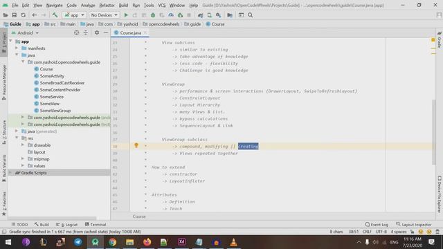Screen dimensions: 443x249
Task: Click the Open file toolbar icon
Action: (x=5, y=15)
